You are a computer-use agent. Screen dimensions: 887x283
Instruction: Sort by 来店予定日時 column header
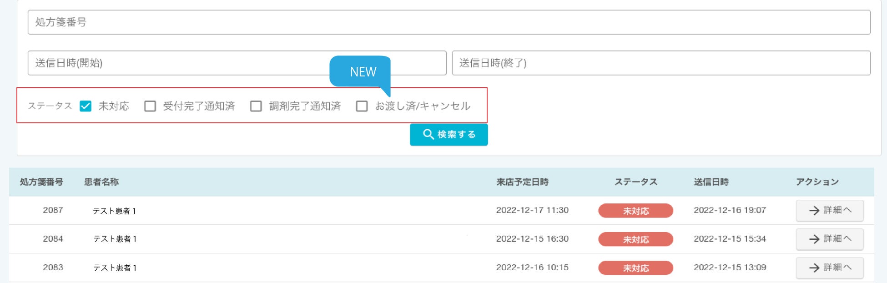(x=522, y=182)
